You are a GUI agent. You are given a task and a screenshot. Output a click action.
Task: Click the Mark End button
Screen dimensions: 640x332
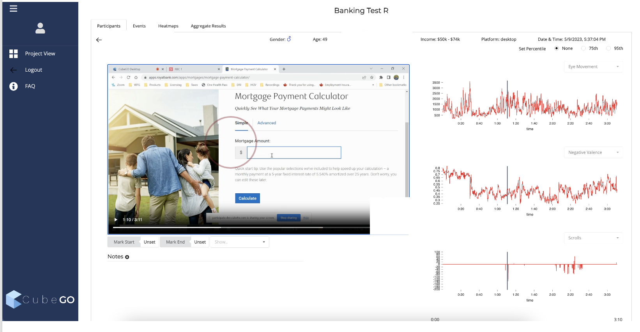click(x=175, y=242)
